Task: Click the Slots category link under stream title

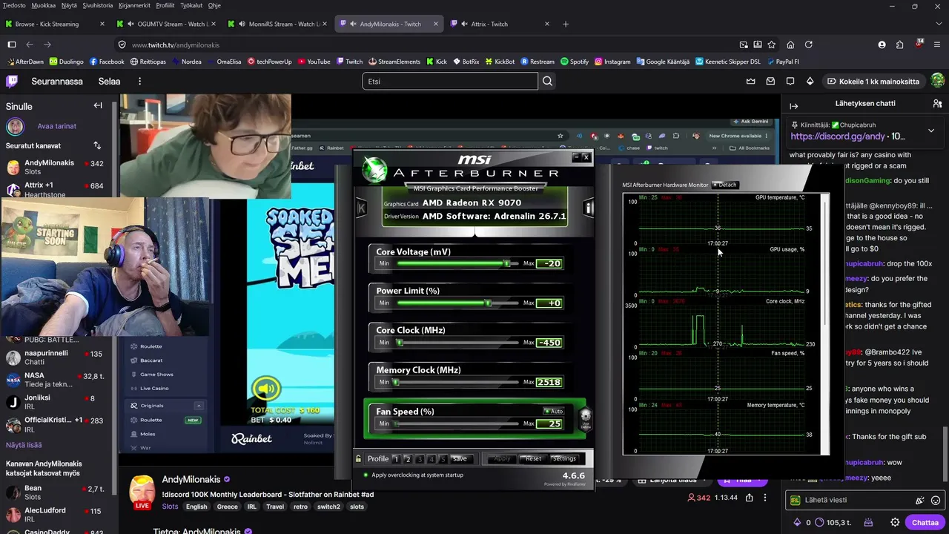Action: [x=170, y=507]
